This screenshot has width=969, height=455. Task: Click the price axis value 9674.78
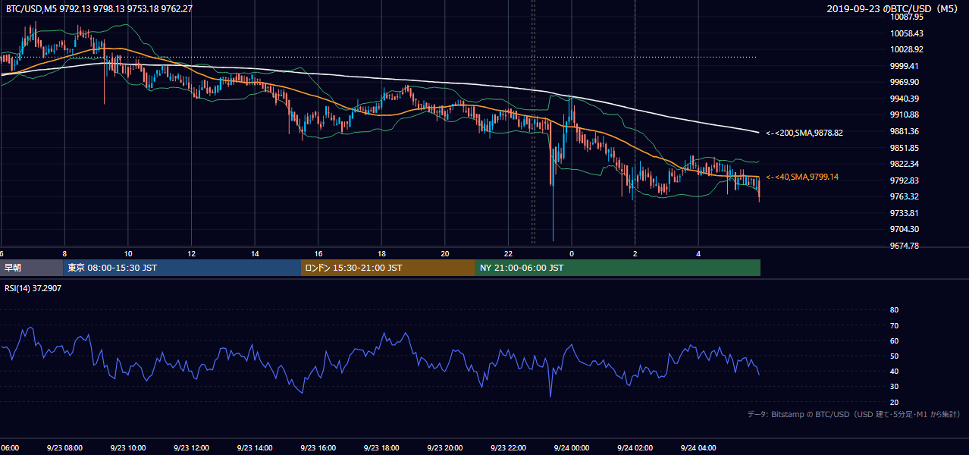905,246
